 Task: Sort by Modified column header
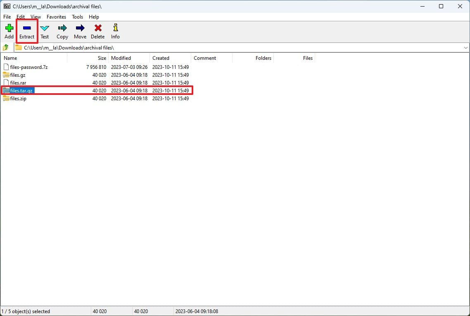pyautogui.click(x=121, y=58)
